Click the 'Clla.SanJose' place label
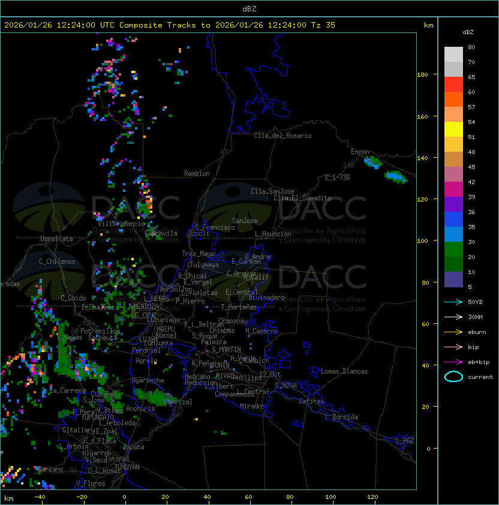This screenshot has height=505, width=499. pyautogui.click(x=272, y=191)
